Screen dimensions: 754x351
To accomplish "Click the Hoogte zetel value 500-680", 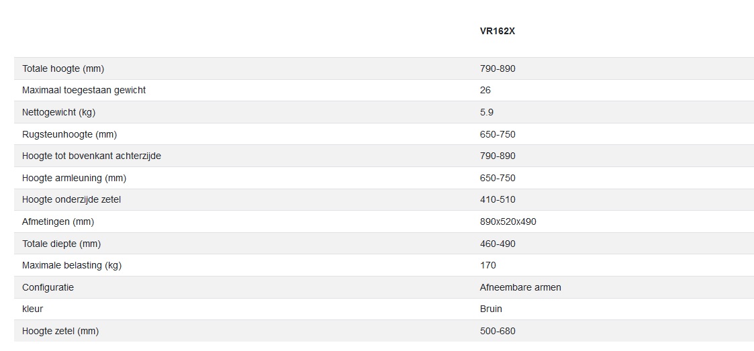I will pyautogui.click(x=498, y=331).
